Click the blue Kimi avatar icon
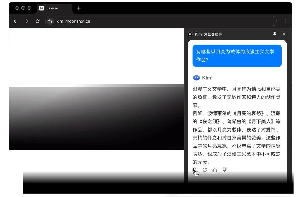This screenshot has height=197, width=301. (x=196, y=78)
